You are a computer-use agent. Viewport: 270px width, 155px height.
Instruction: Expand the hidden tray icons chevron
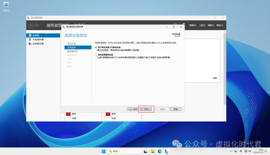click(x=231, y=151)
